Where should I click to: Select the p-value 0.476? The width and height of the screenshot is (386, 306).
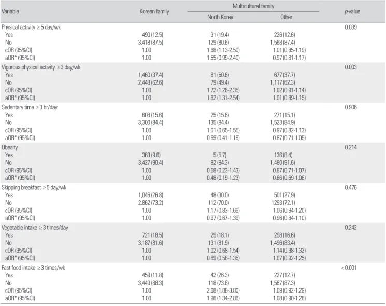point(351,187)
